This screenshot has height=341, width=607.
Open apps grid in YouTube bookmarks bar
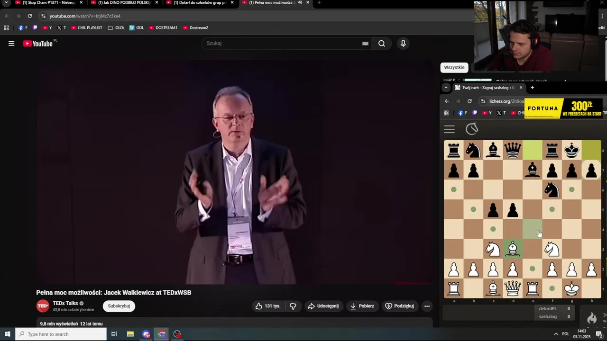(x=6, y=28)
